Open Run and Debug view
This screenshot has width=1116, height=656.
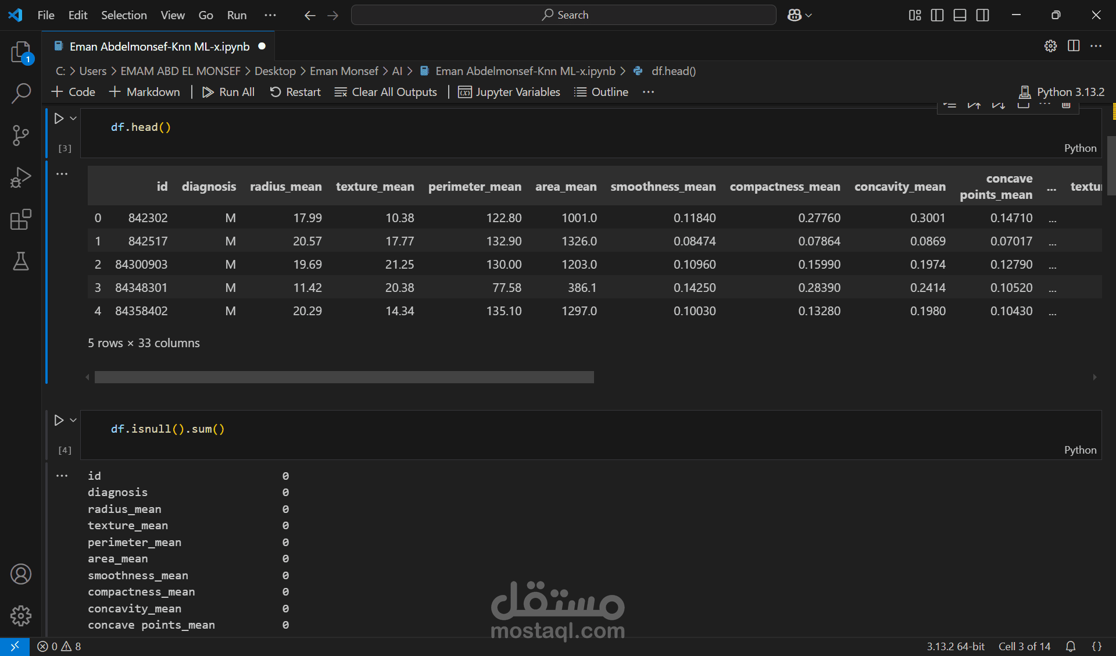point(21,177)
